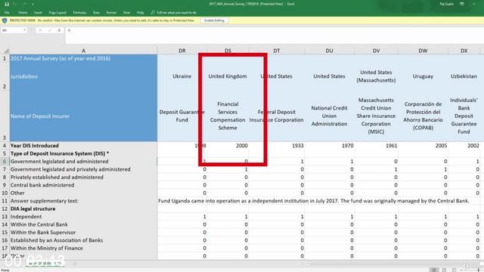Select the worksheet tab at the bottom
This screenshot has width=484, height=272.
45,264
